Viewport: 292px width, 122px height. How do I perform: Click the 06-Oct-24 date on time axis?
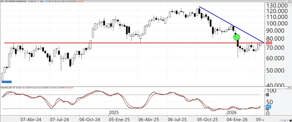[x=89, y=119]
